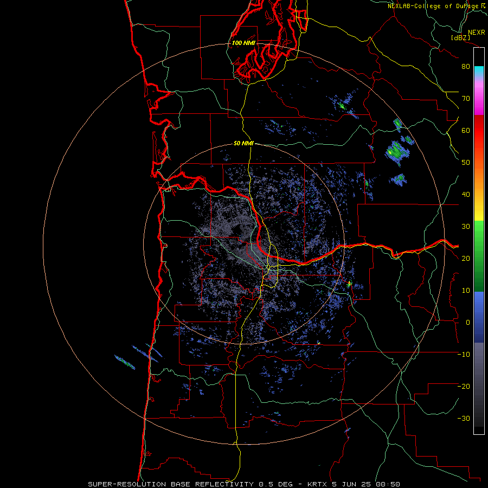Click the 20 value on the dBZ scale
The image size is (488, 488).
(x=466, y=258)
